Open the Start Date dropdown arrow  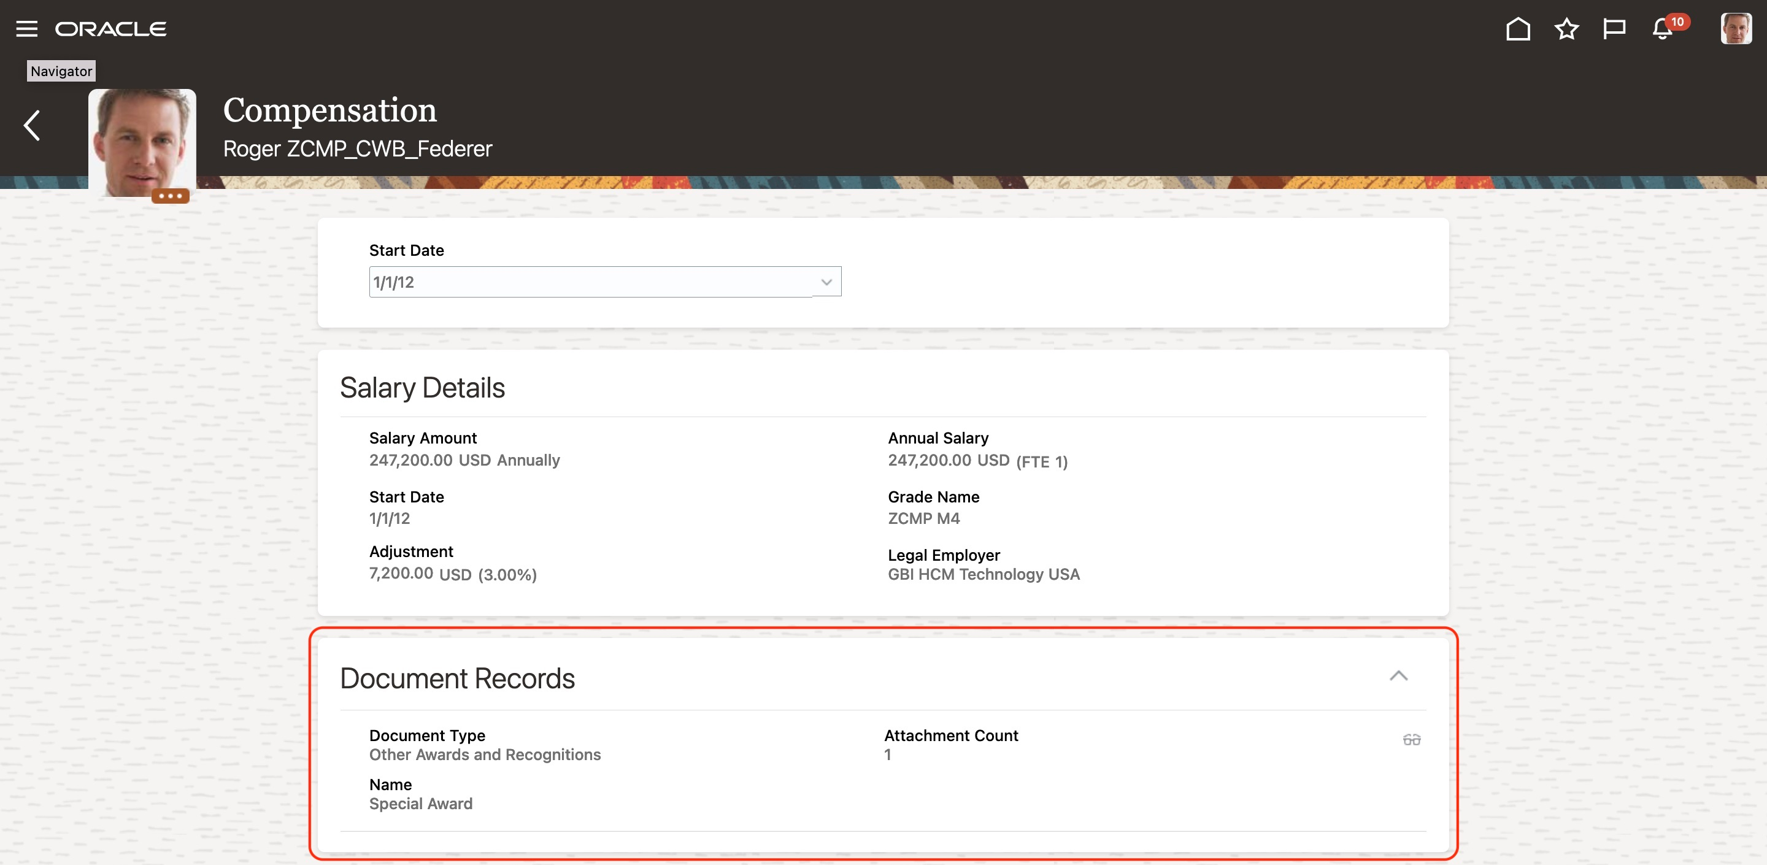(826, 282)
